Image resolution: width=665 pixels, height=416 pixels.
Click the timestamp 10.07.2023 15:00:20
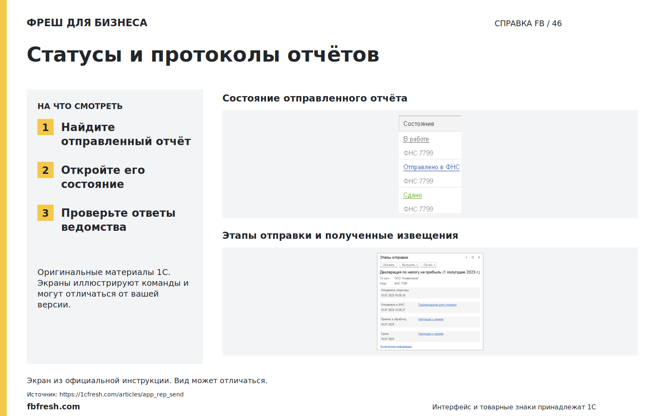[393, 295]
